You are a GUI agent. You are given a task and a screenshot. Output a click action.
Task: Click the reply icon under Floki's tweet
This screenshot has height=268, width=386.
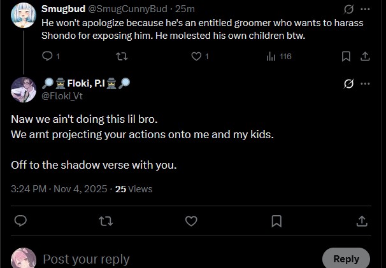tap(20, 221)
